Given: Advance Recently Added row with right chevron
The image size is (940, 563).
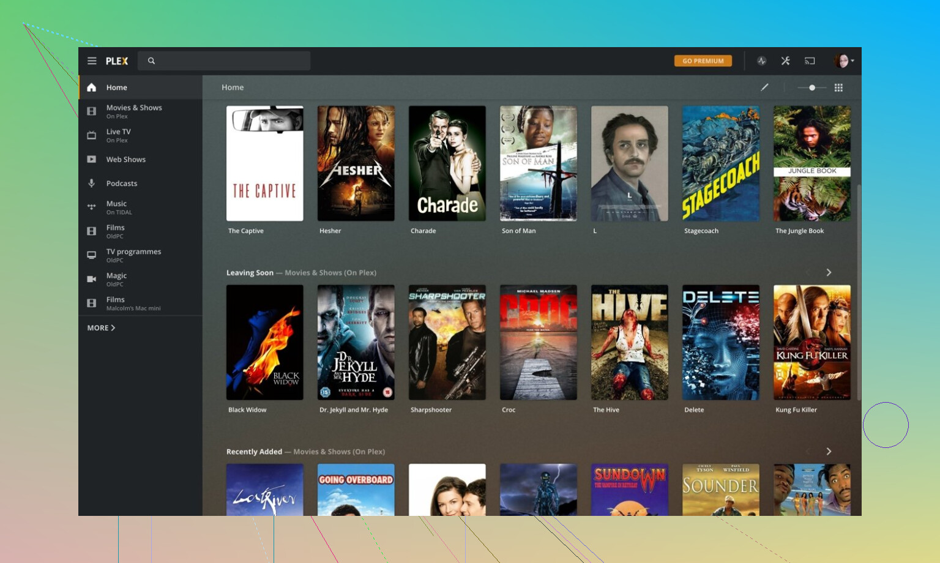Looking at the screenshot, I should tap(829, 452).
